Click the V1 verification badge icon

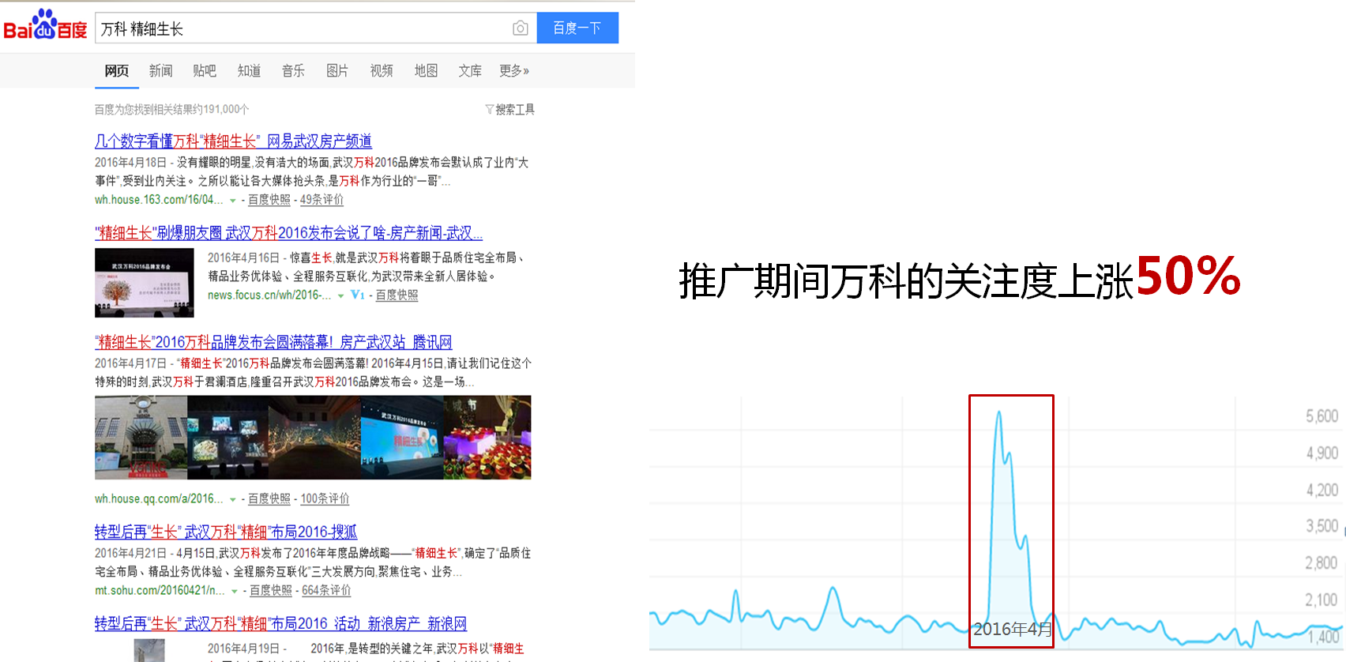(358, 295)
